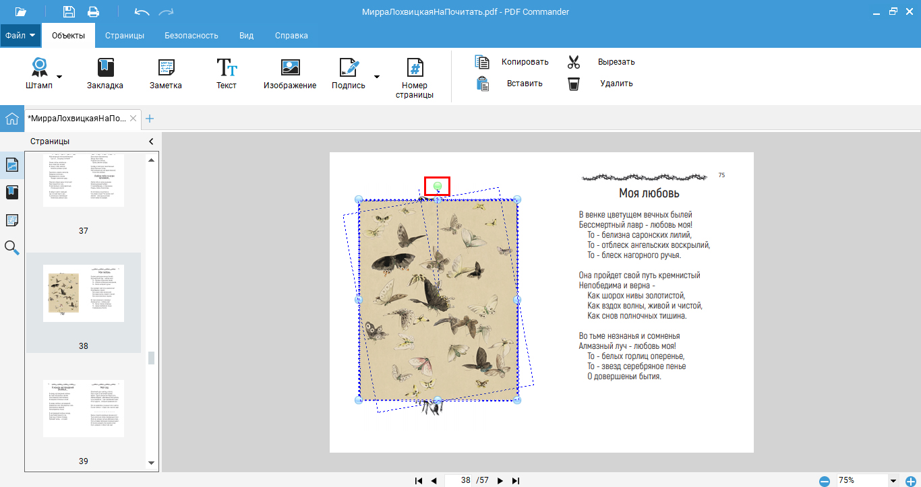Click the poem title Моя любовь
This screenshot has height=487, width=921.
(649, 193)
